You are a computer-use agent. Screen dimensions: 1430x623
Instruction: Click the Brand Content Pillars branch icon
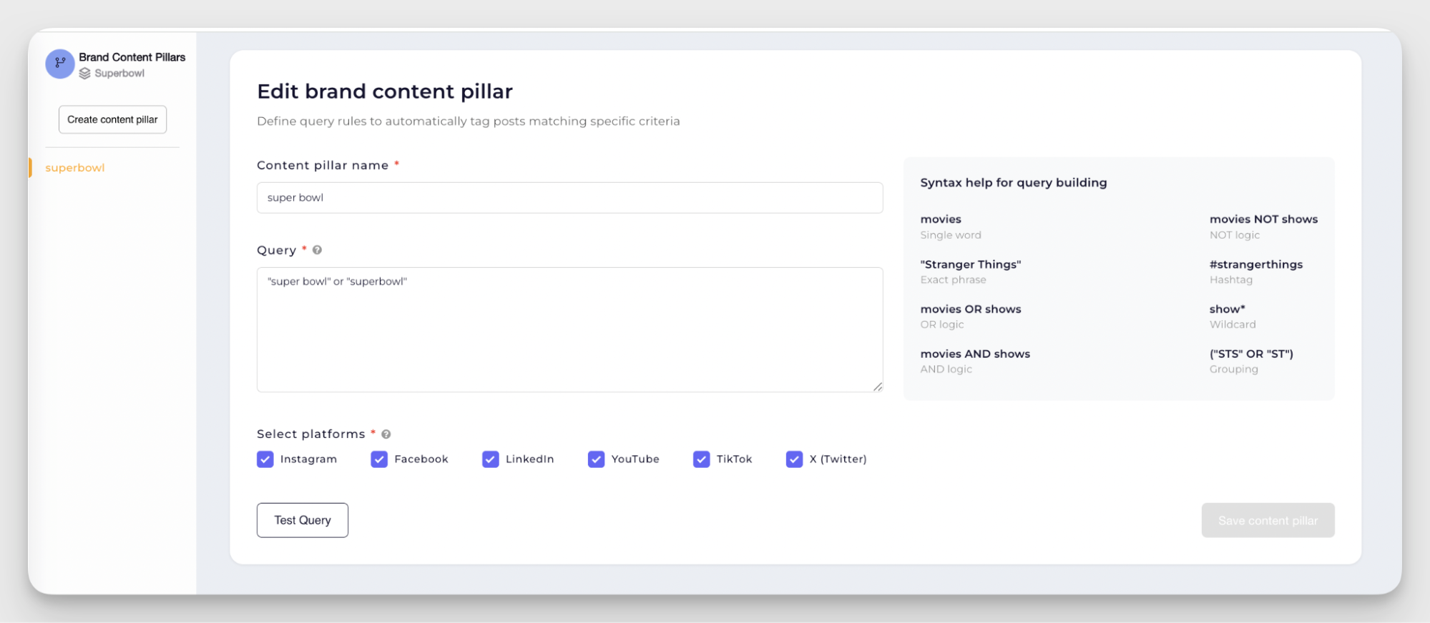coord(60,64)
